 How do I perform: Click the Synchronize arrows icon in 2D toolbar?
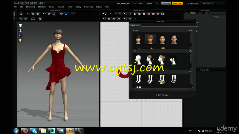(x=104, y=14)
